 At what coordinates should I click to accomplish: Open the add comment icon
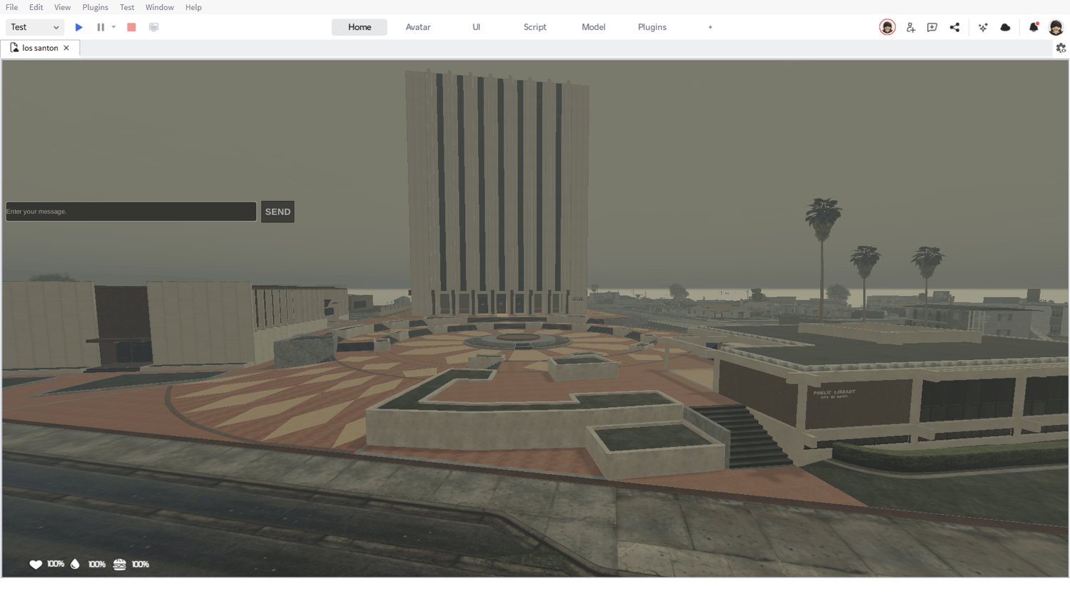[932, 27]
